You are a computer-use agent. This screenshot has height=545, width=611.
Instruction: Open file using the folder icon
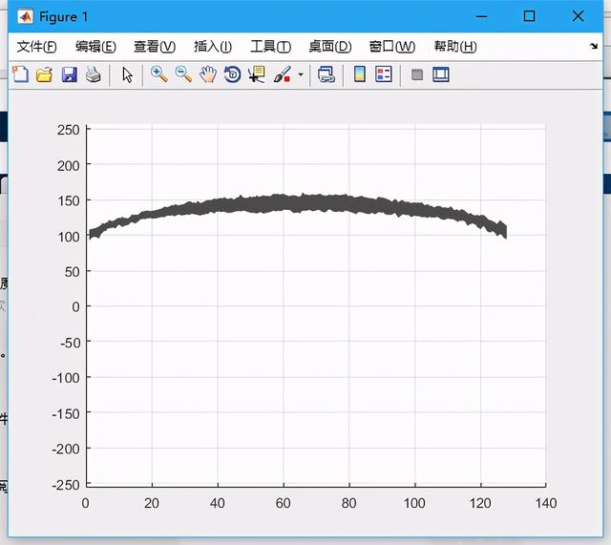pos(44,74)
